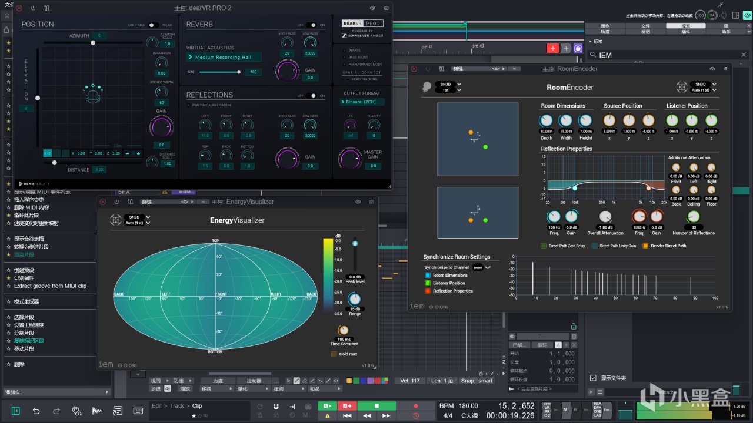Toggle Room Dimensions sync checkbox
753x423 pixels.
pyautogui.click(x=428, y=275)
